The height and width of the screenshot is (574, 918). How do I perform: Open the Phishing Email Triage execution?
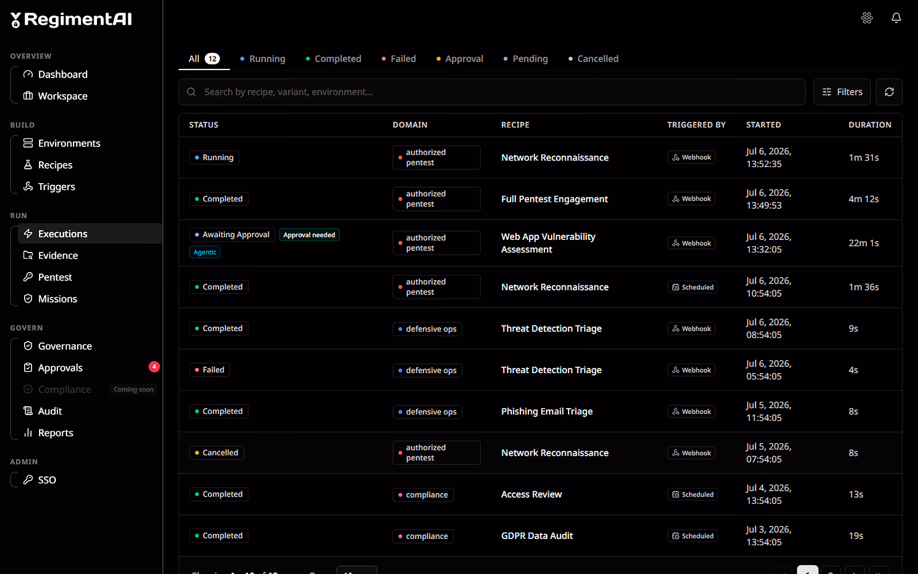pos(547,412)
